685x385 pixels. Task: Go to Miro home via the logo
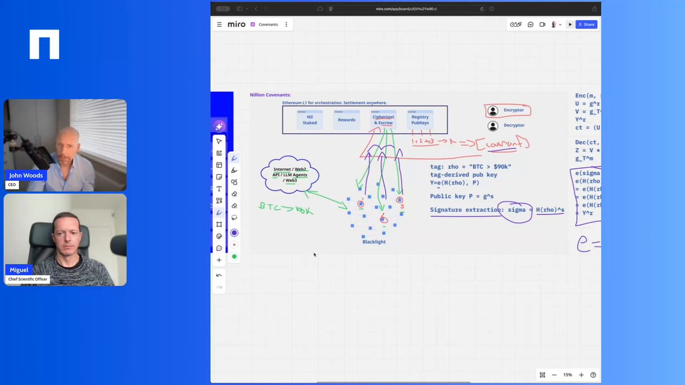click(x=236, y=25)
